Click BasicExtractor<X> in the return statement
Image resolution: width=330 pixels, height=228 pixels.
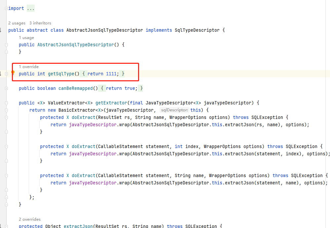pos(81,110)
